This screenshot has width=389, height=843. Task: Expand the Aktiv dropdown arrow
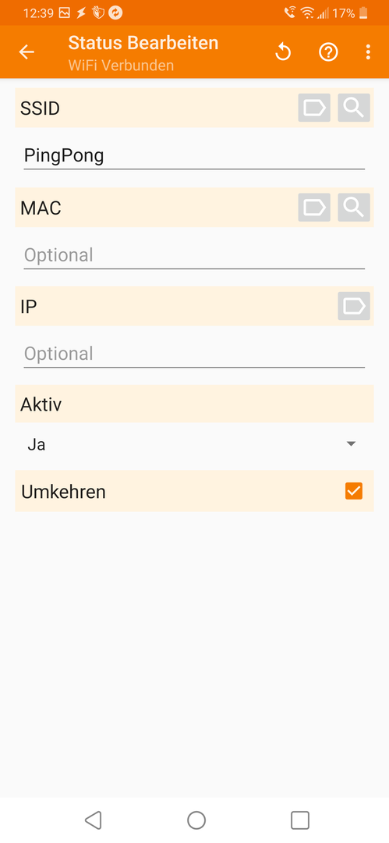(x=351, y=445)
